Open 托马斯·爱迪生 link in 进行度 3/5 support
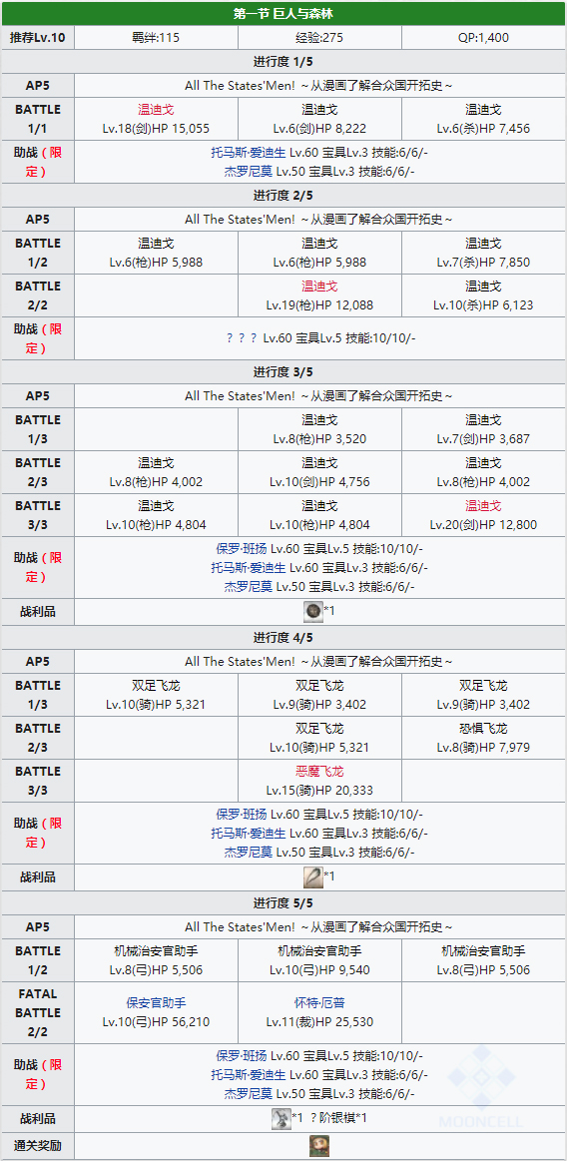Viewport: 567px width, 1161px height. tap(248, 568)
